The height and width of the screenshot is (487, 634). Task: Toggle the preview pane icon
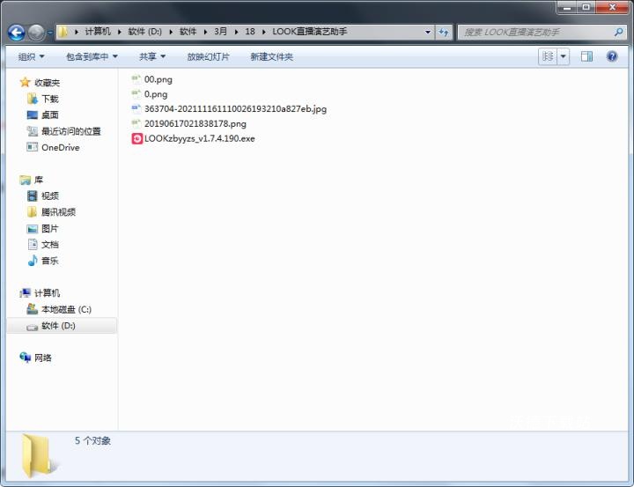pos(586,56)
